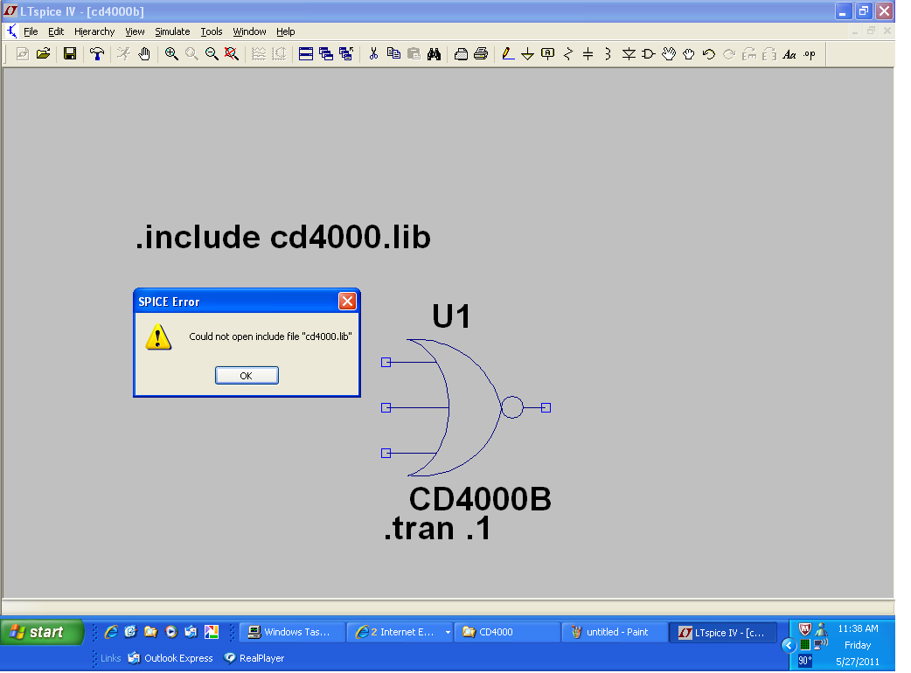Tile windows horizontally from the toolbar
The width and height of the screenshot is (911, 673).
306,54
